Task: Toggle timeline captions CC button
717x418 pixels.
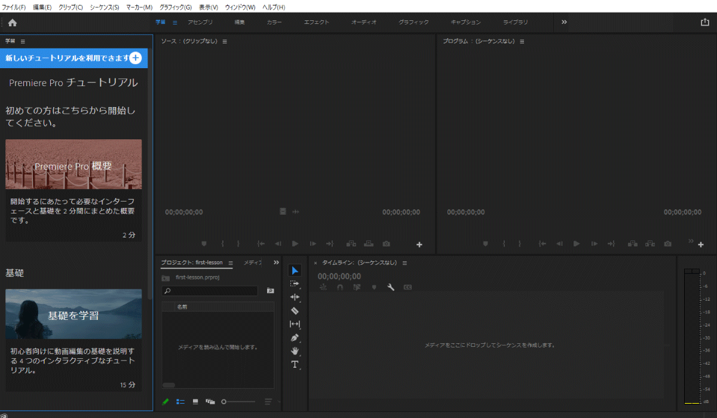Action: [x=407, y=288]
